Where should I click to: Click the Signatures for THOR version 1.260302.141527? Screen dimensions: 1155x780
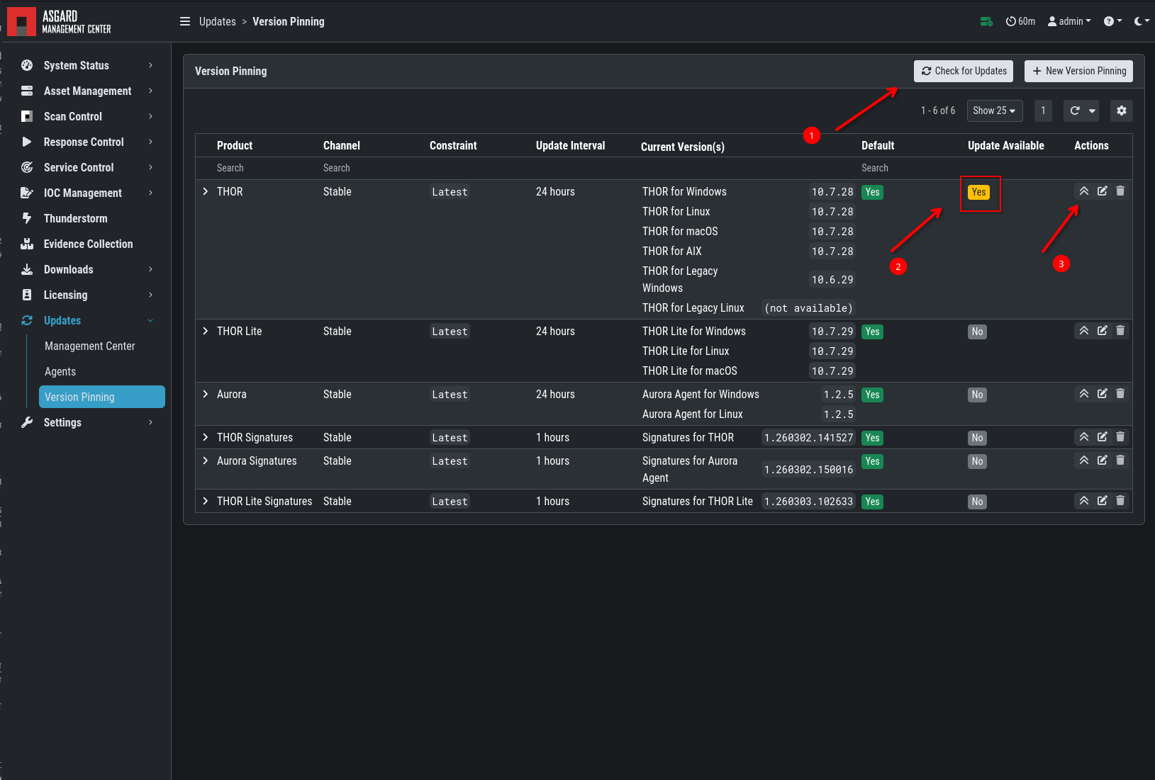[808, 438]
